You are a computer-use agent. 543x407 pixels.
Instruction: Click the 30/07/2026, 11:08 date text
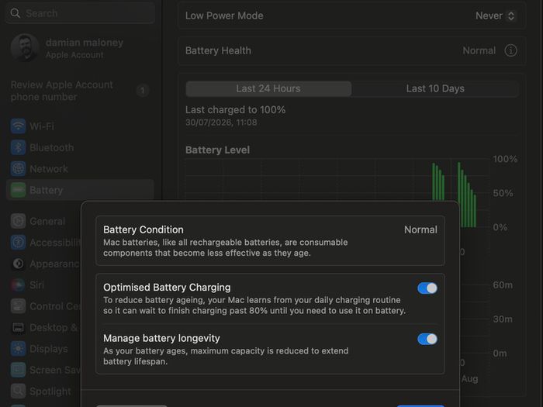pyautogui.click(x=221, y=122)
